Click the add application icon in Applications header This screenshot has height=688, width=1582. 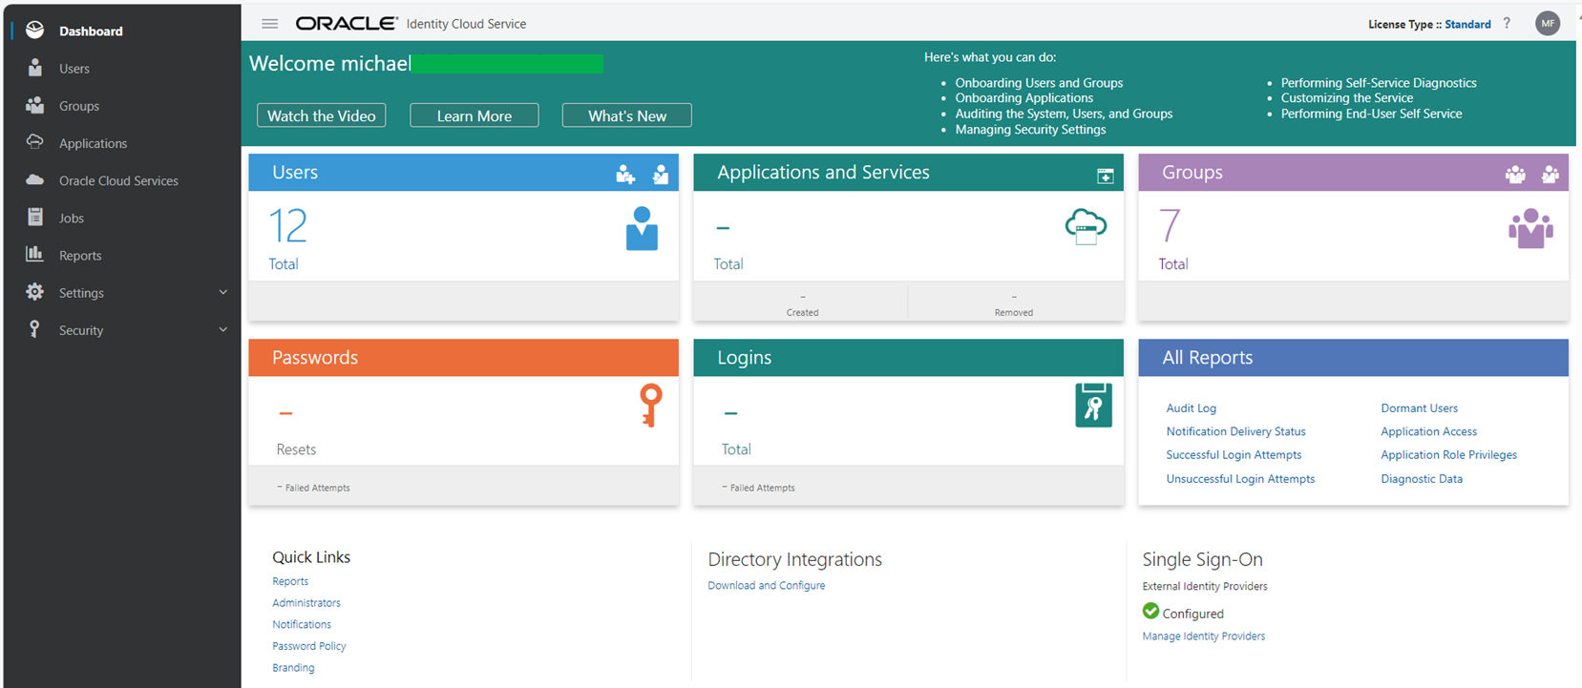(1106, 176)
